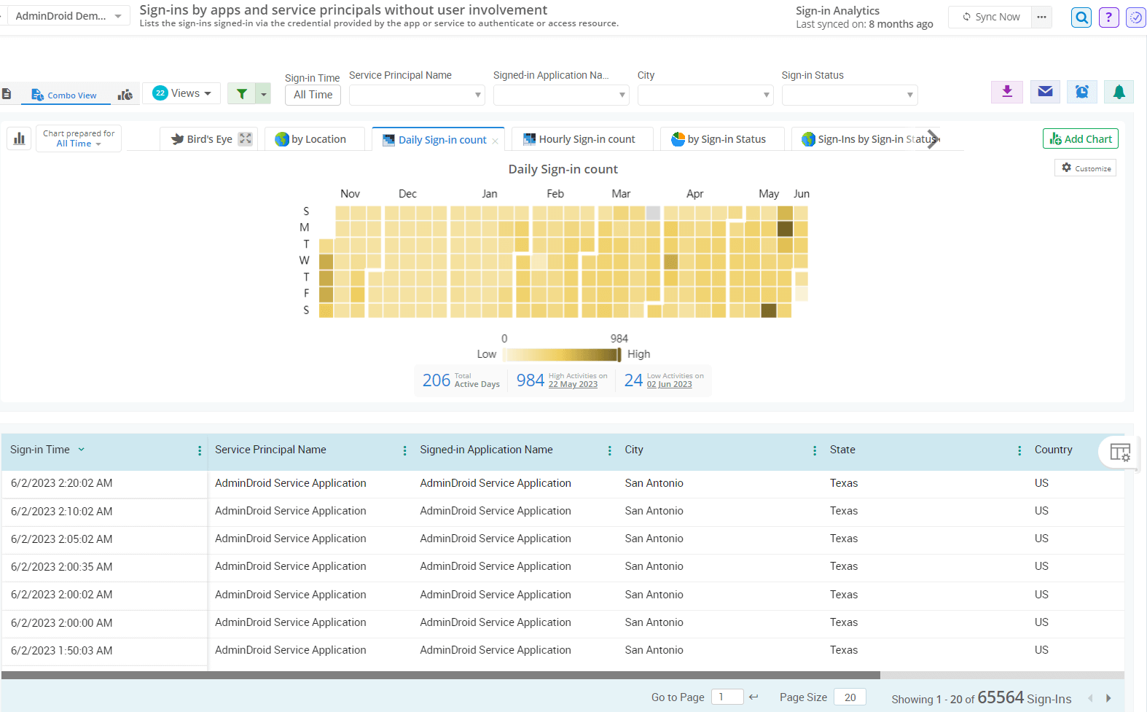Click the Sync Now button
This screenshot has width=1147, height=712.
[x=990, y=17]
